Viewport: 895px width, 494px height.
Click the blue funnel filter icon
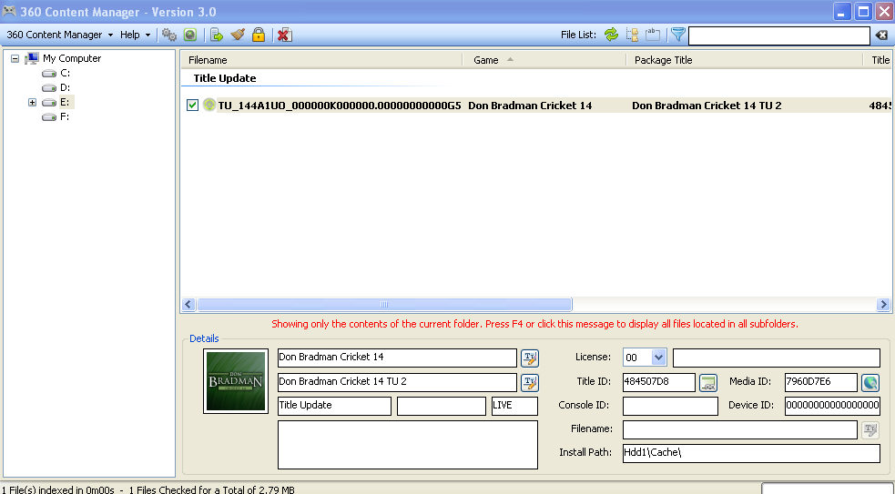click(677, 35)
